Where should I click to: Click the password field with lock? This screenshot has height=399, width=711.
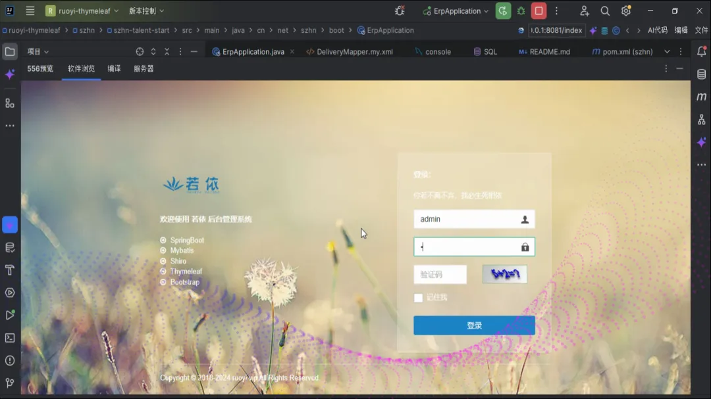coord(474,246)
